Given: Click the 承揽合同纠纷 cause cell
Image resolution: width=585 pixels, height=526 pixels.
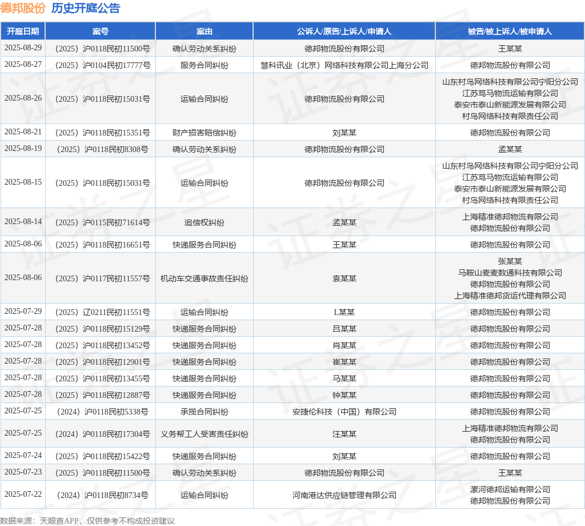Looking at the screenshot, I should (x=204, y=412).
